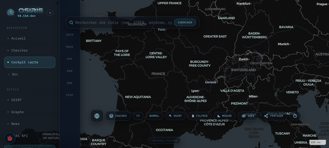The width and height of the screenshot is (329, 148).
Task: Focus the target search input field
Action: click(124, 23)
